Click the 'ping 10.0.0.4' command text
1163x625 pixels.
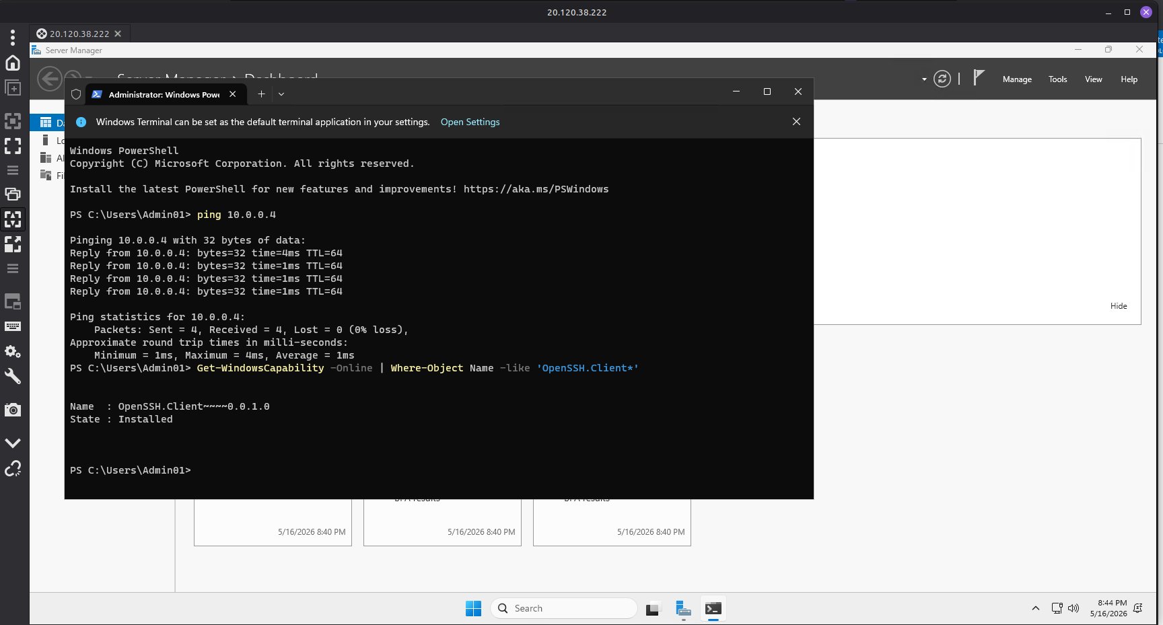click(236, 215)
